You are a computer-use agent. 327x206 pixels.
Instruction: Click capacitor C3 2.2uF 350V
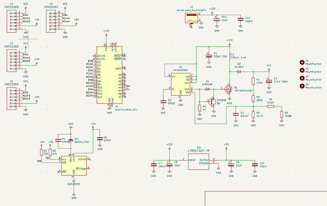point(269,81)
